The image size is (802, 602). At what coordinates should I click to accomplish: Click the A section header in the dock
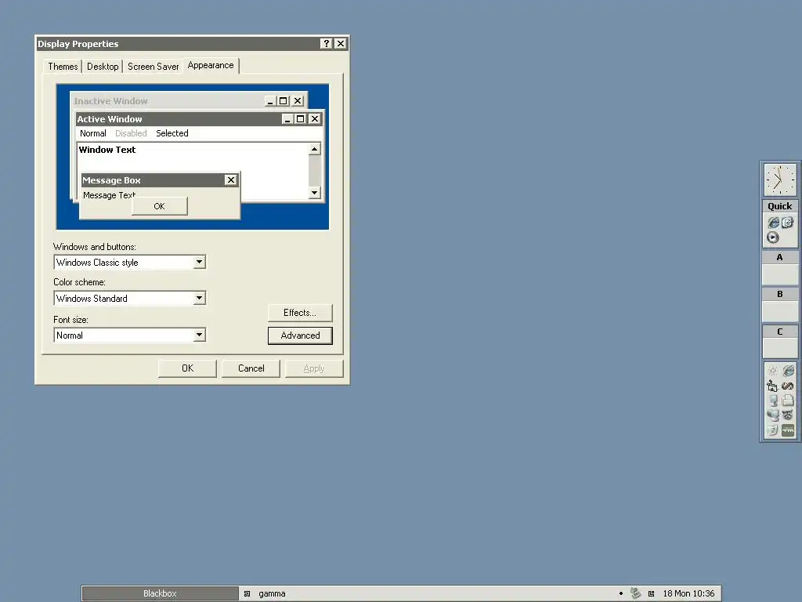(779, 257)
